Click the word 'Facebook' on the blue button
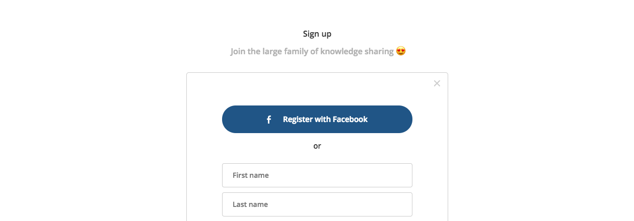The height and width of the screenshot is (221, 634). click(349, 120)
